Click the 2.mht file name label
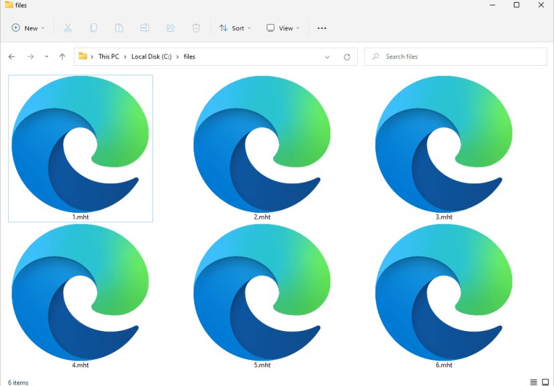Viewport: 554px width, 386px height. tap(262, 217)
